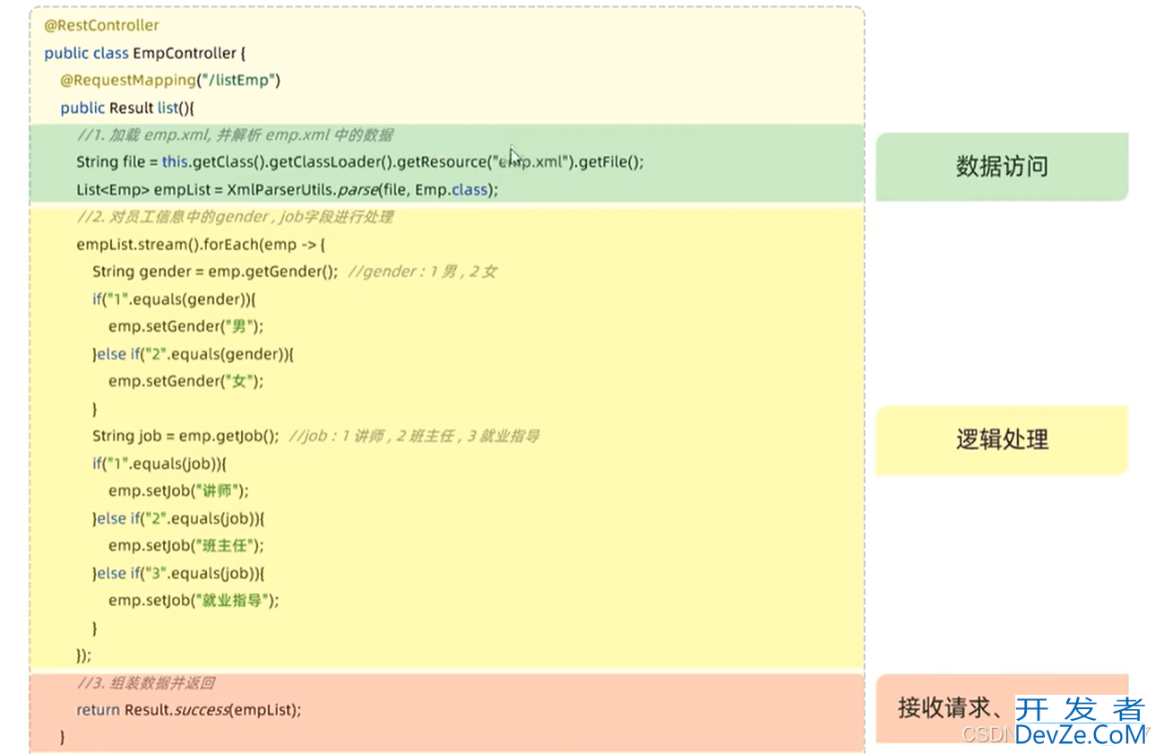Click the comment '//2. 对员工信息中的gender' line
The image size is (1155, 754).
pos(235,217)
